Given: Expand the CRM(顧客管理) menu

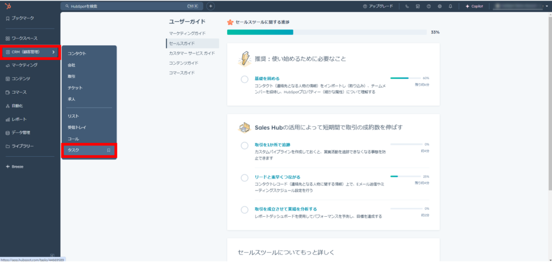Looking at the screenshot, I should [x=30, y=52].
